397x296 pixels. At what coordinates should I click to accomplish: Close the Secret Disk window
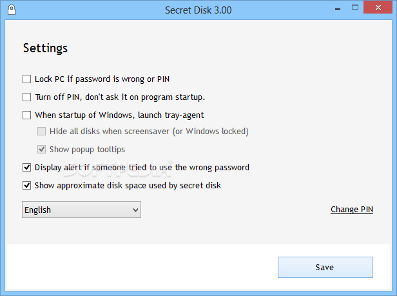tap(378, 7)
